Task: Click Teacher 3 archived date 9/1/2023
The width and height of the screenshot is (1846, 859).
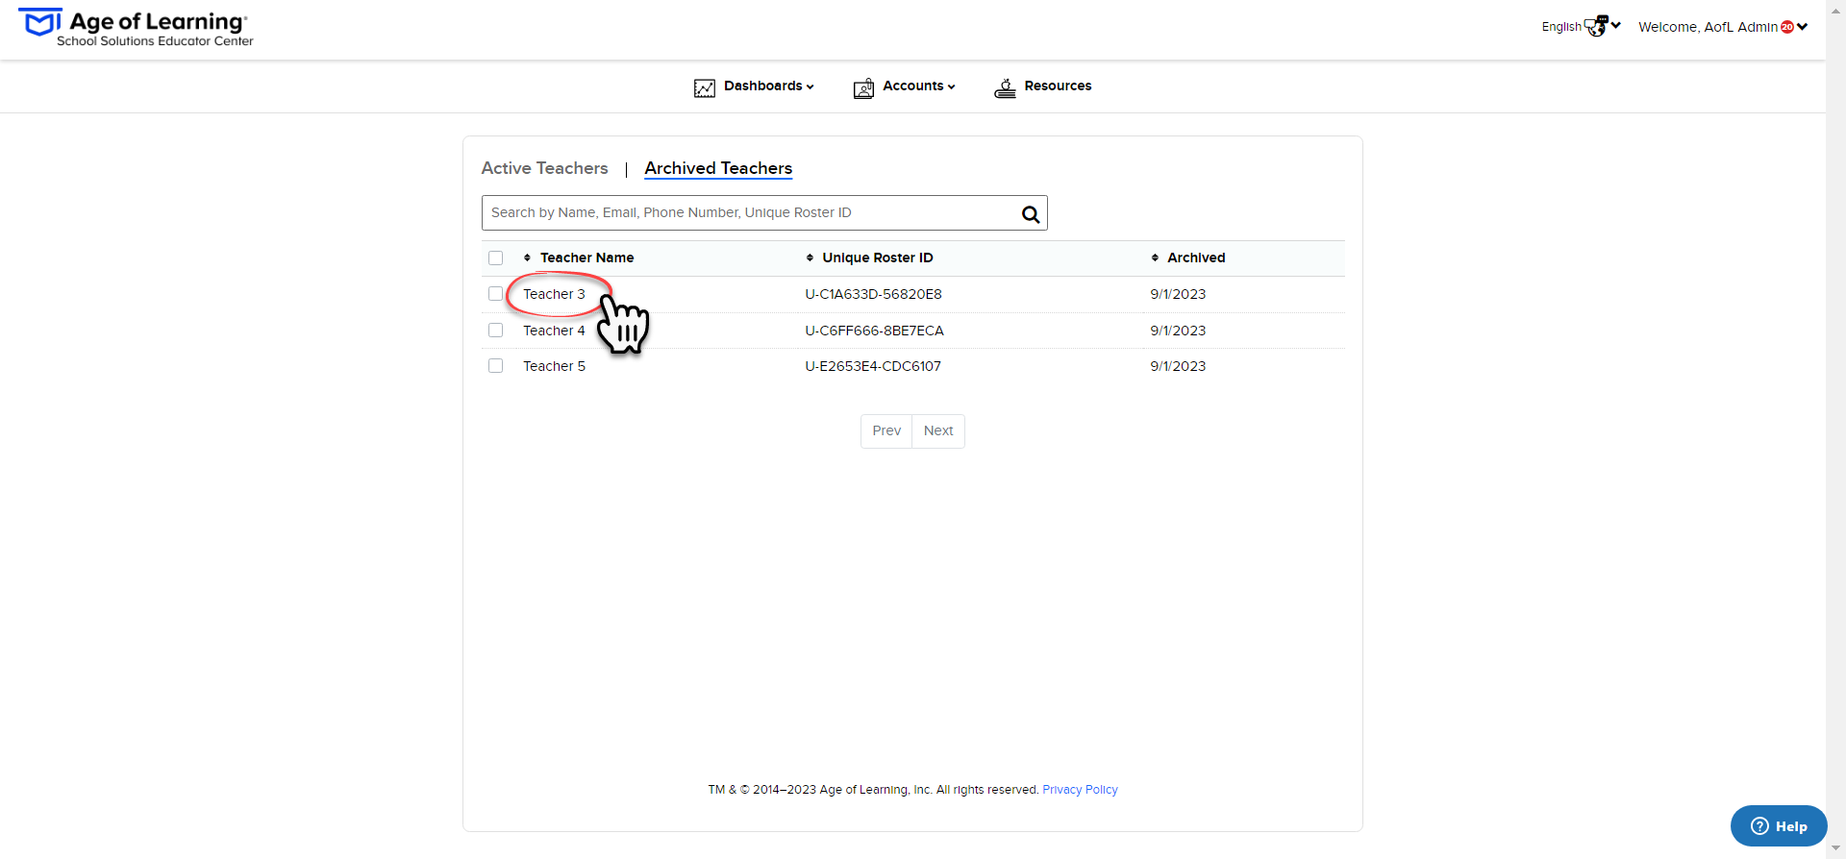Action: (1178, 294)
